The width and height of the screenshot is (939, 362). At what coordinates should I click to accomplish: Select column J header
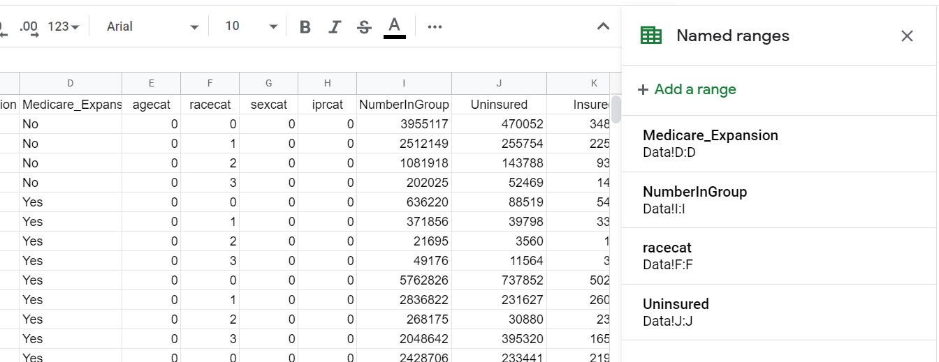[x=499, y=84]
